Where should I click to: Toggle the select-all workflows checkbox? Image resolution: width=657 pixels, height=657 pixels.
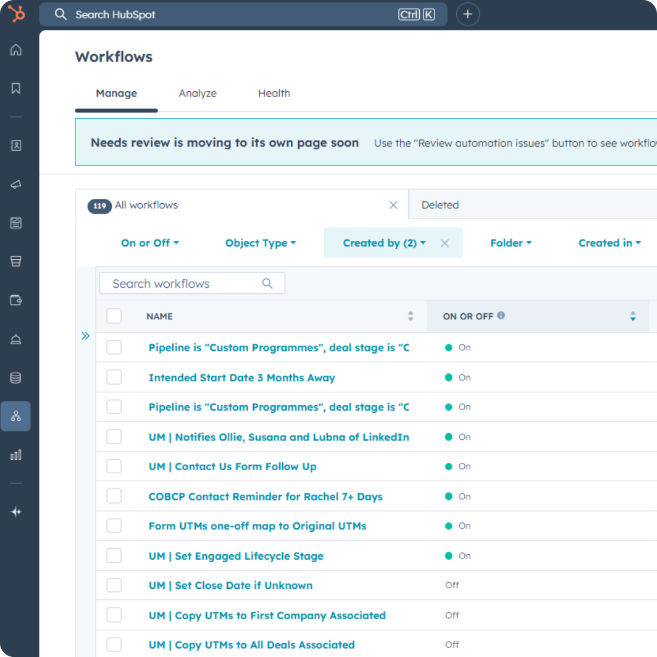[x=114, y=316]
